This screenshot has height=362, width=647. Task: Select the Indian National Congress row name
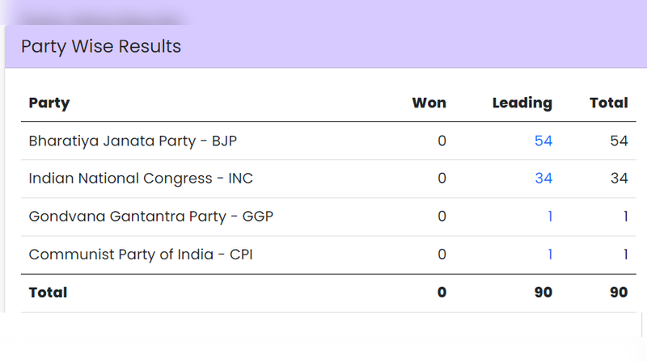click(x=142, y=179)
